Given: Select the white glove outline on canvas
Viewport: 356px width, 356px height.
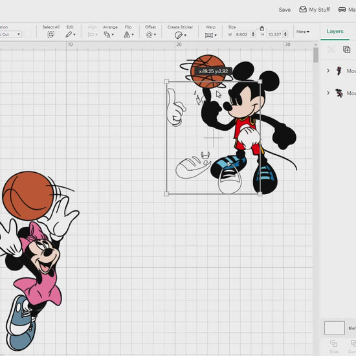Looking at the screenshot, I should pyautogui.click(x=176, y=107).
